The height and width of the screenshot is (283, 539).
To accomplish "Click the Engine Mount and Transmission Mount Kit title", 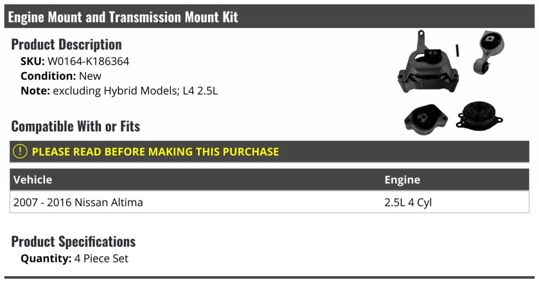I will pos(123,17).
